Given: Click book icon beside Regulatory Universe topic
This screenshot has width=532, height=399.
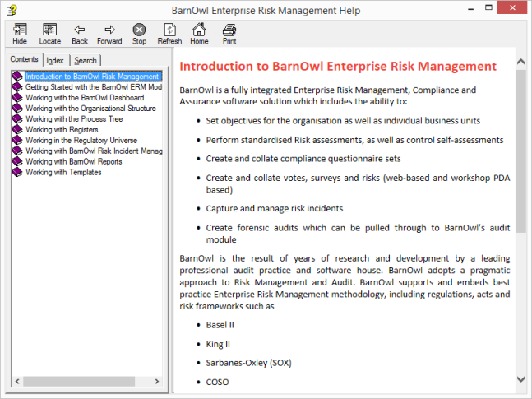Looking at the screenshot, I should pyautogui.click(x=17, y=140).
